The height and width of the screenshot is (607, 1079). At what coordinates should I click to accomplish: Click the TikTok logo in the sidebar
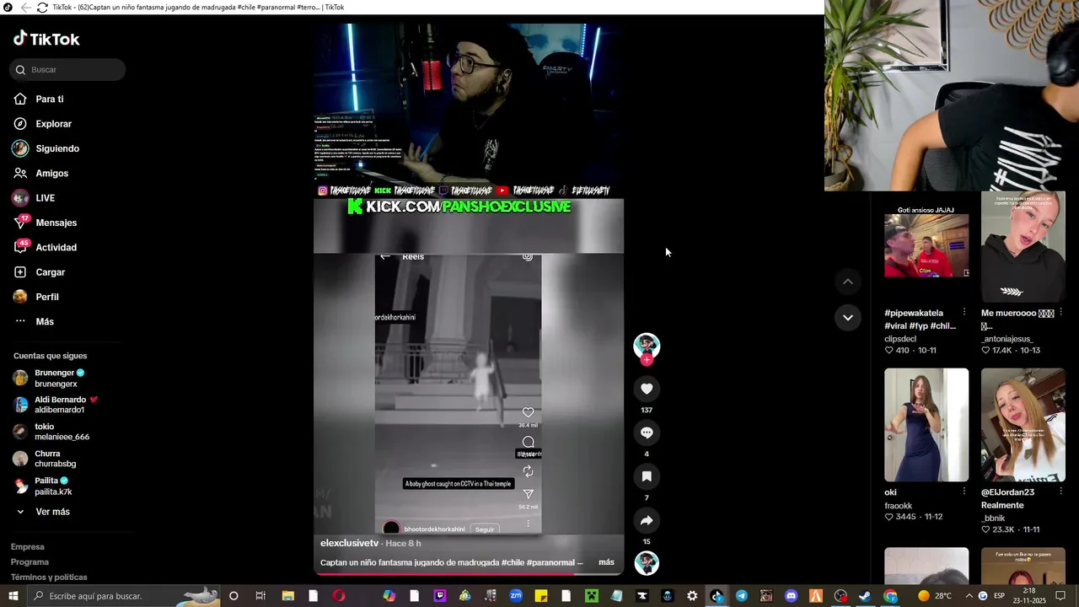coord(46,39)
